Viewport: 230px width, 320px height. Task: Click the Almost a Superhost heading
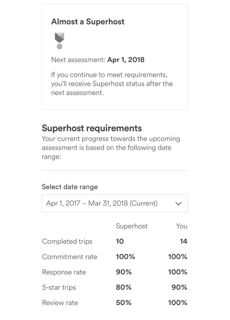point(88,22)
